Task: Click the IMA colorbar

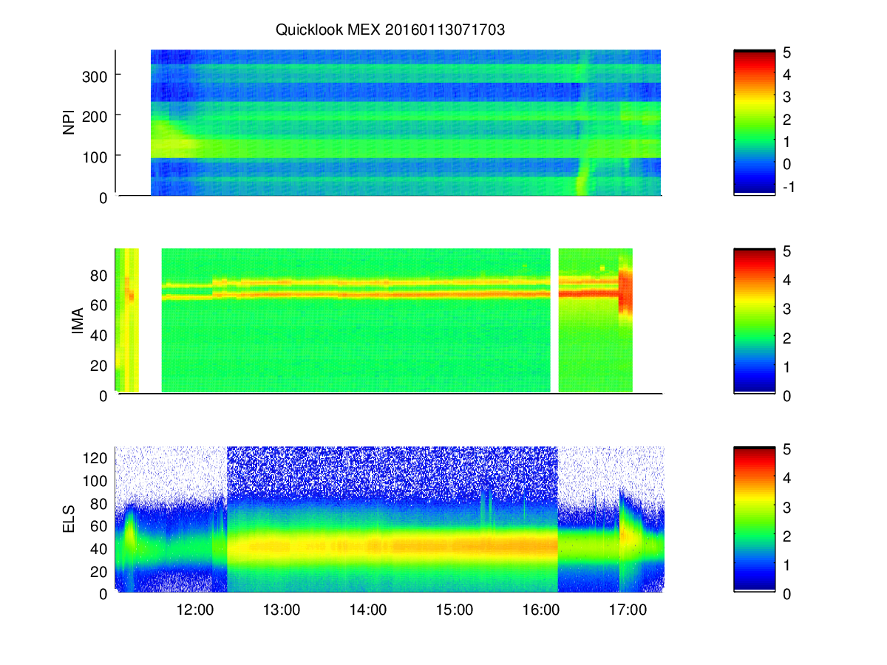Action: [754, 321]
